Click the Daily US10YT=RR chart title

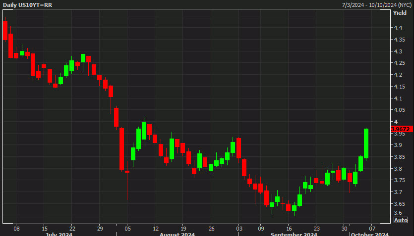[27, 5]
